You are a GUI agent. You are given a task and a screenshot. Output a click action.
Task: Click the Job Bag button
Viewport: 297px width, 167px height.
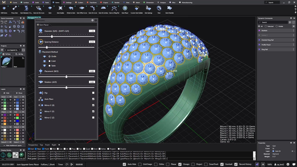(x=19, y=54)
